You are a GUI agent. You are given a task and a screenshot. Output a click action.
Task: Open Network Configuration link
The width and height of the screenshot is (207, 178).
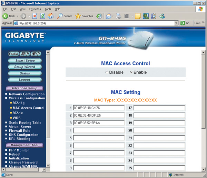tap(27, 94)
